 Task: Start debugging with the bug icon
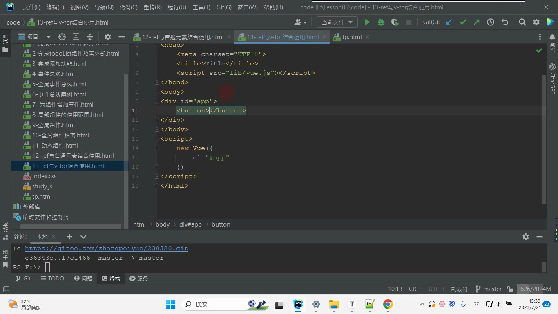(x=381, y=22)
